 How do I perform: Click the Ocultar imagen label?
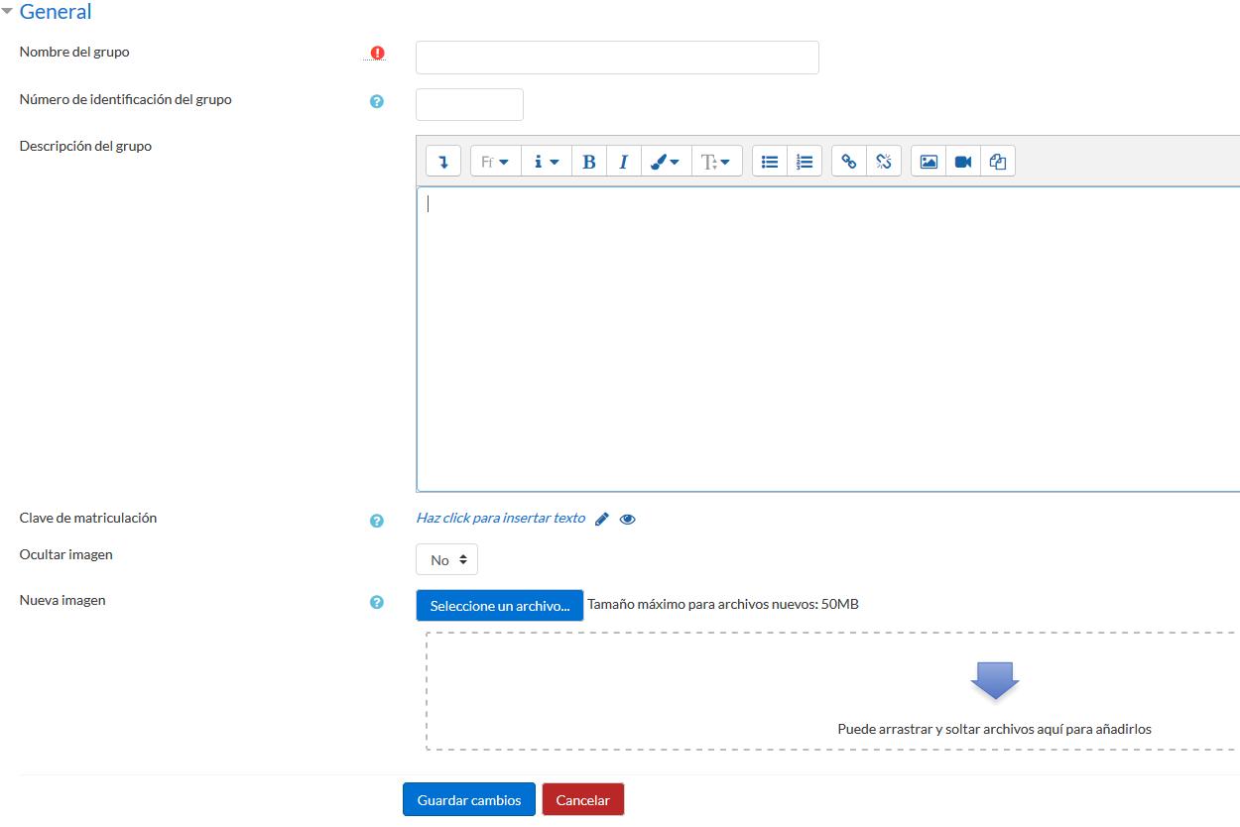(66, 554)
